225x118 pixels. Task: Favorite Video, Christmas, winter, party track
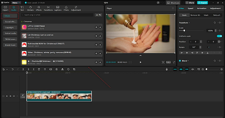point(96,53)
